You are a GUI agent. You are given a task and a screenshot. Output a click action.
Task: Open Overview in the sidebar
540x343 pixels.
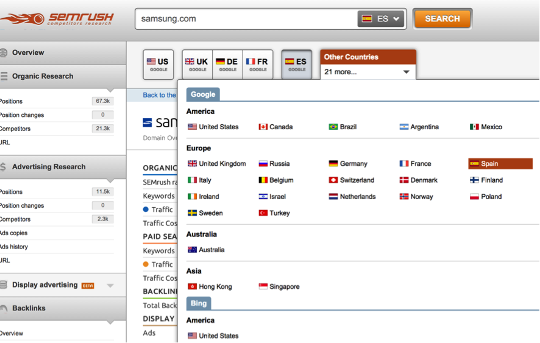point(63,52)
